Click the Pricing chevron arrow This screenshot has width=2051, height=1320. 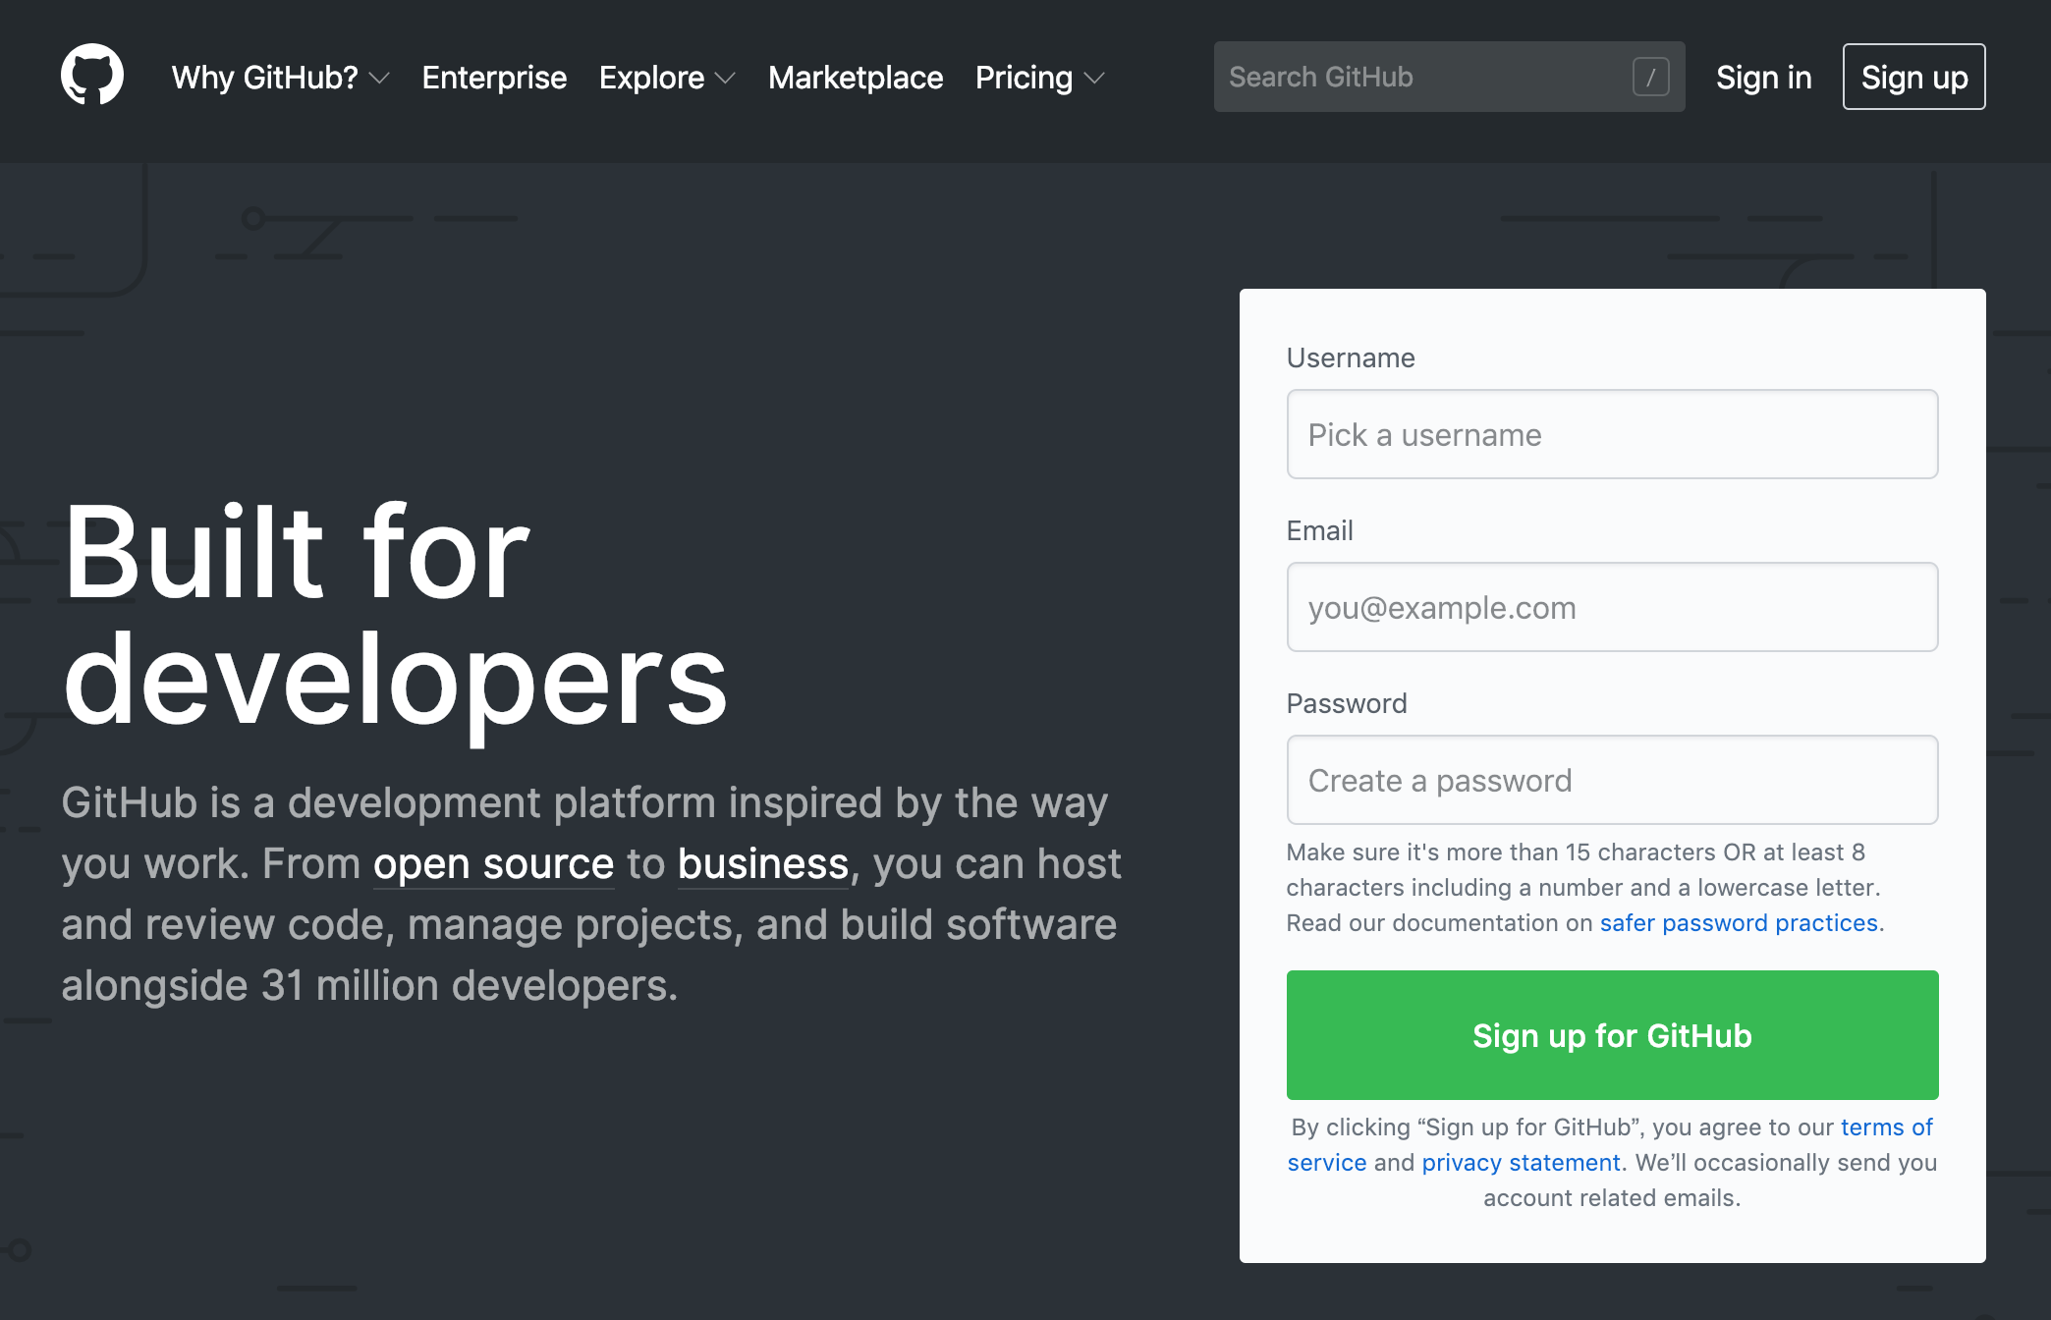click(1094, 79)
